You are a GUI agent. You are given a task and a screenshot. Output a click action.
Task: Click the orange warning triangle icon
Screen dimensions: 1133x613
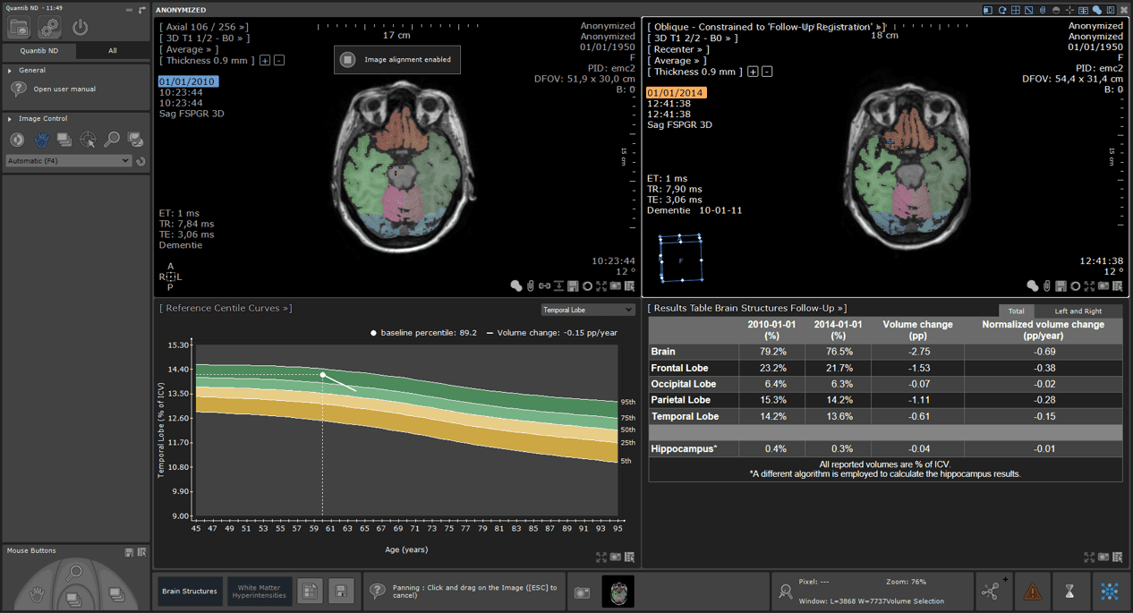[1033, 592]
